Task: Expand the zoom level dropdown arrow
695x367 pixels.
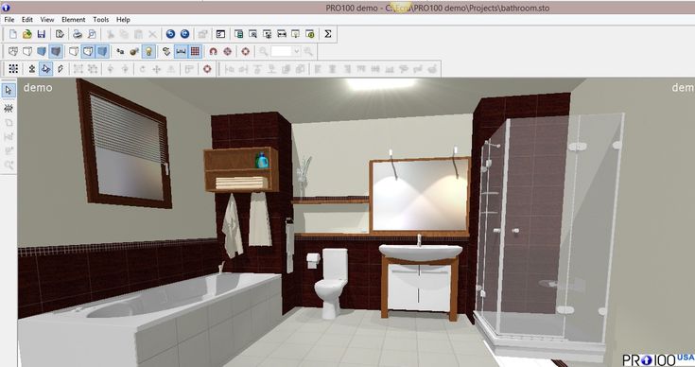Action: click(x=296, y=51)
